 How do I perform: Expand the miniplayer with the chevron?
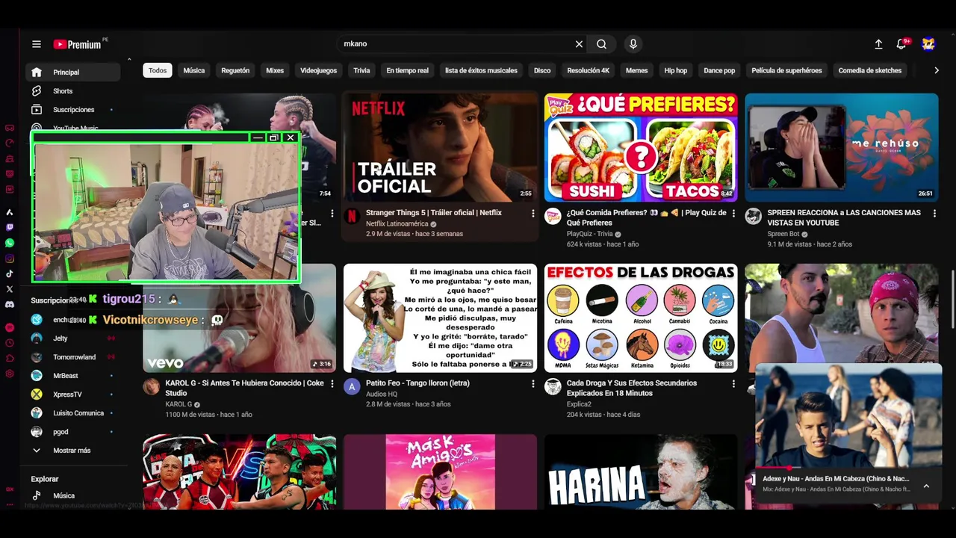point(926,486)
